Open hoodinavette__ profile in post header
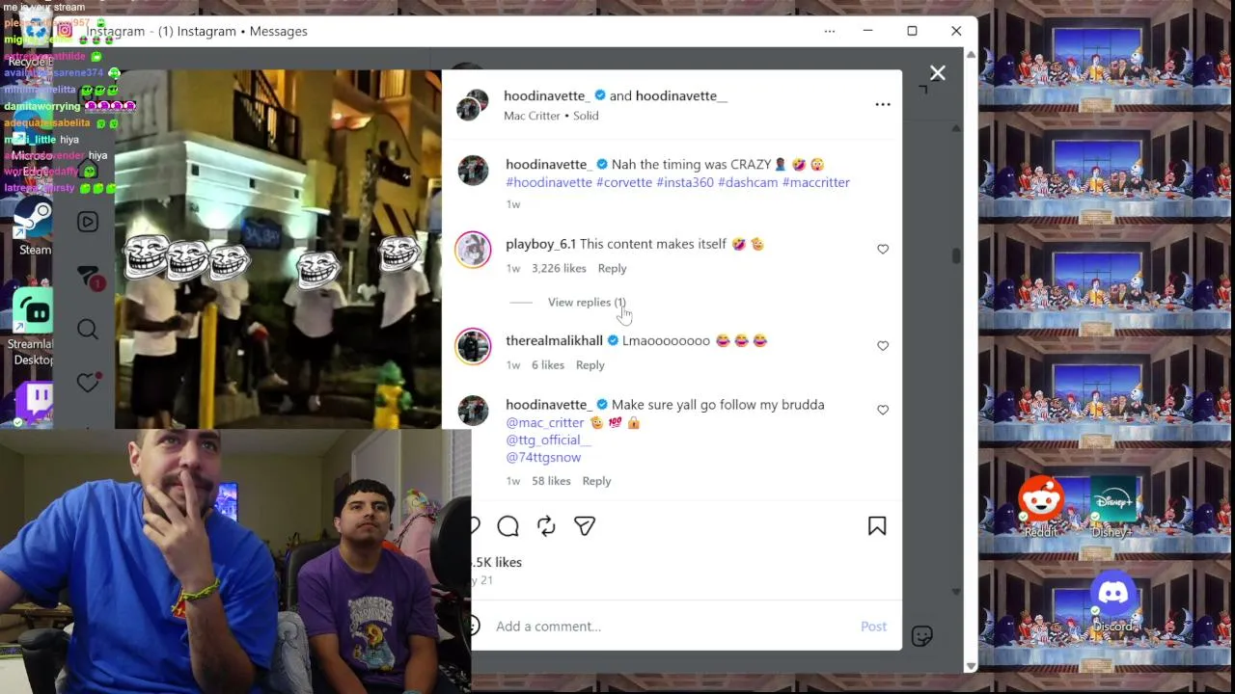This screenshot has height=694, width=1235. click(681, 95)
